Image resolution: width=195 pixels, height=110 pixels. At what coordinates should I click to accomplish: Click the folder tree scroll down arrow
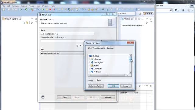coord(130,72)
